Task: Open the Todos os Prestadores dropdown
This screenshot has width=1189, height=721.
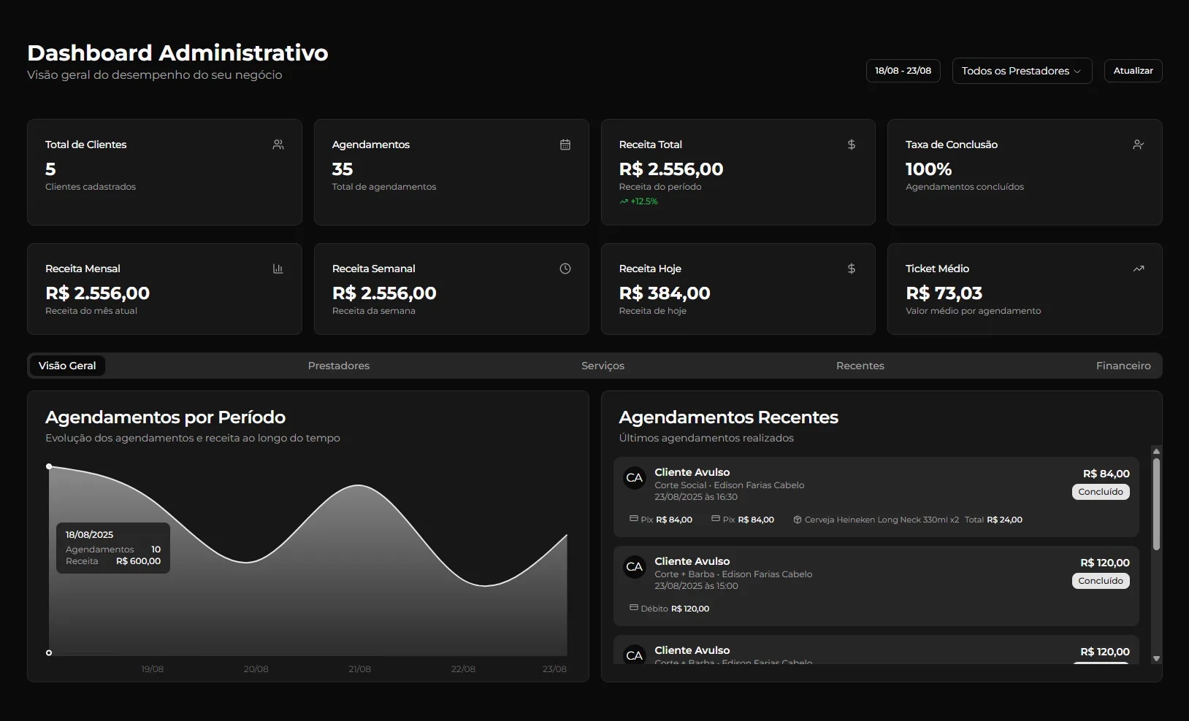Action: click(x=1021, y=71)
